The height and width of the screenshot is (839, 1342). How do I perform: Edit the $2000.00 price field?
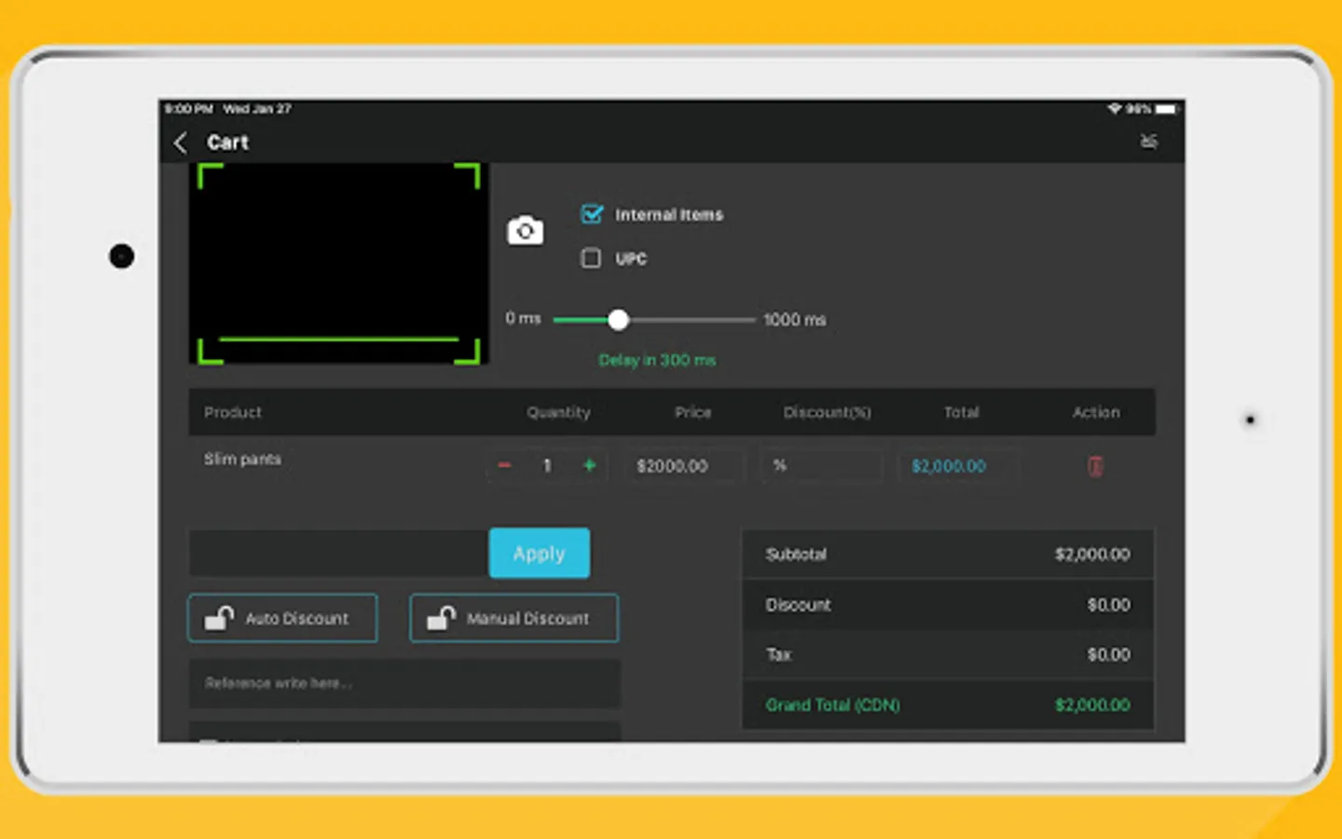pyautogui.click(x=687, y=466)
